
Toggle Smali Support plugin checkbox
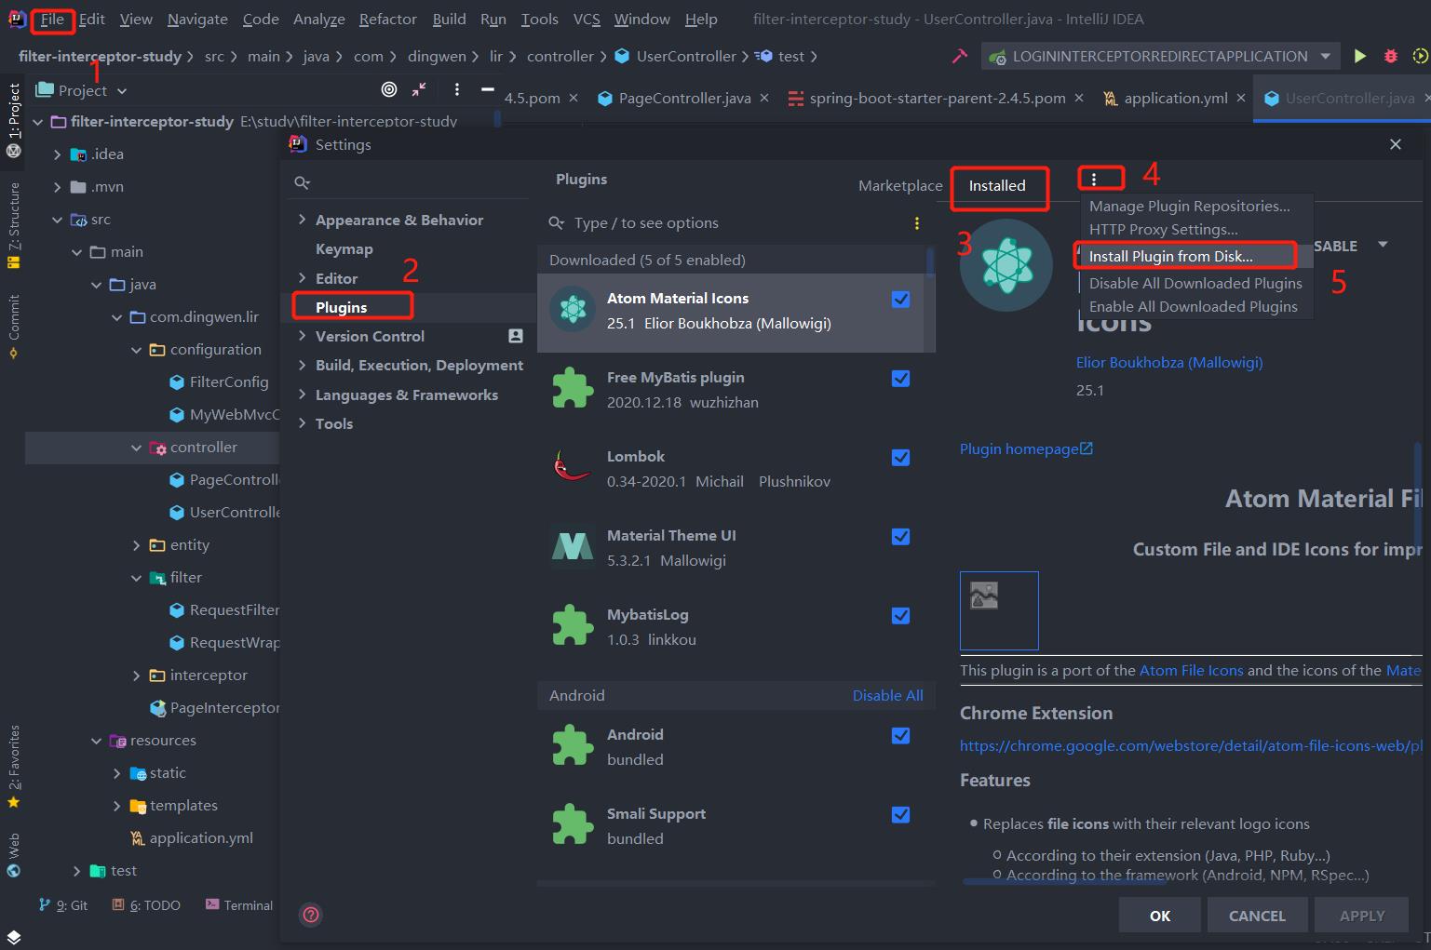point(900,814)
